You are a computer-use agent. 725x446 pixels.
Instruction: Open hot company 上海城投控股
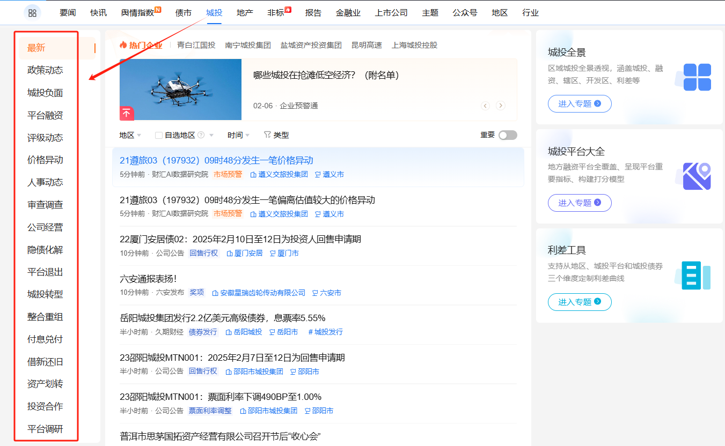414,45
